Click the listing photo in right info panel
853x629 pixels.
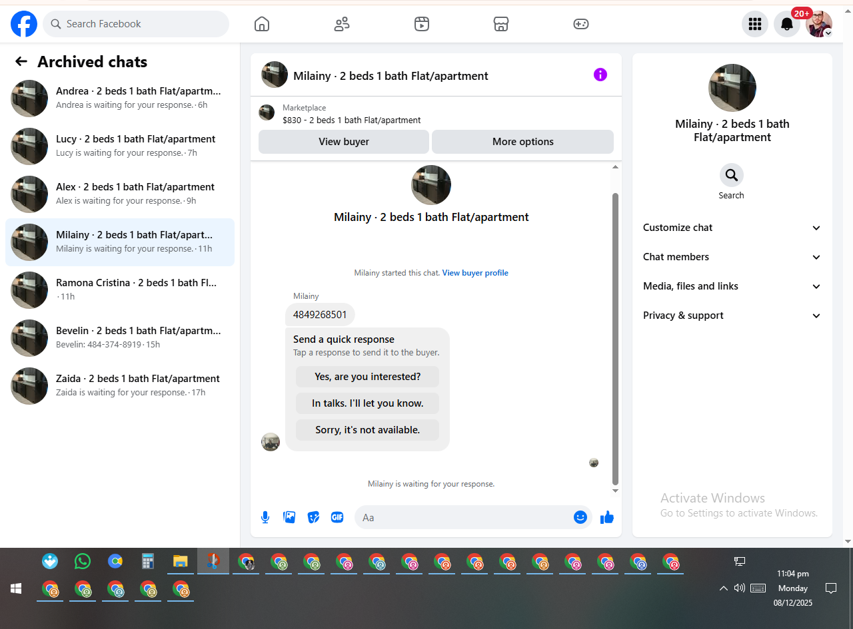[732, 88]
